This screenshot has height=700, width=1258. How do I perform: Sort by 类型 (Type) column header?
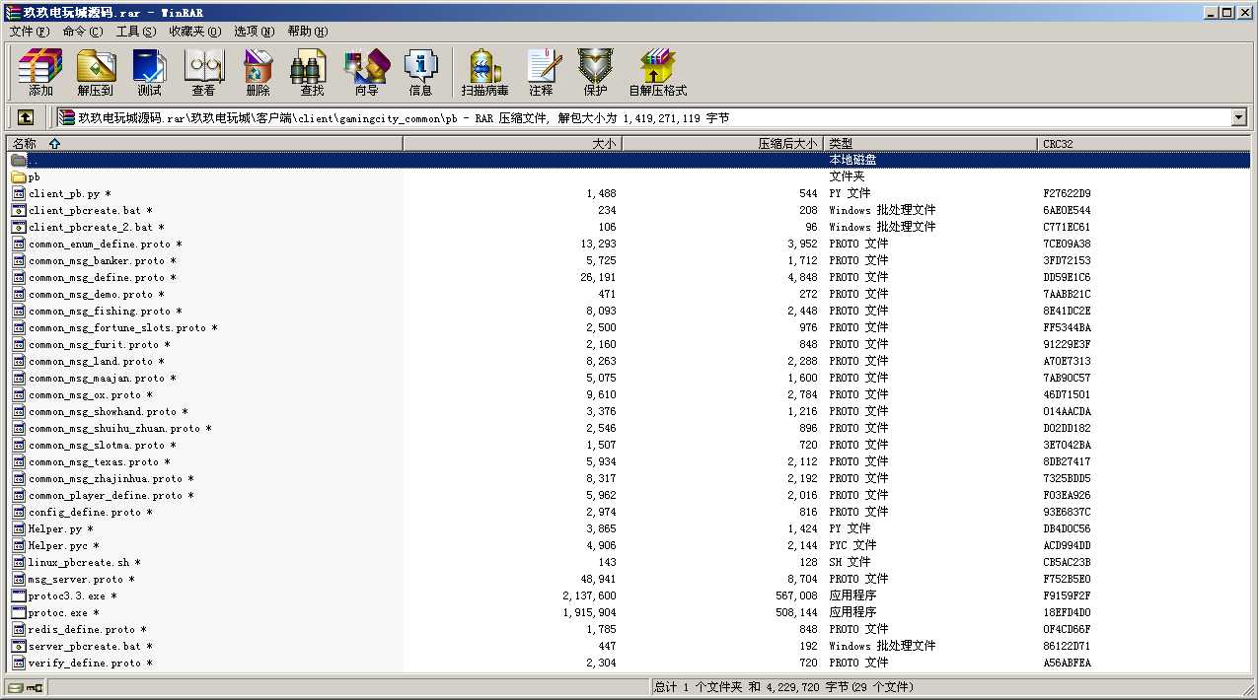pyautogui.click(x=931, y=144)
